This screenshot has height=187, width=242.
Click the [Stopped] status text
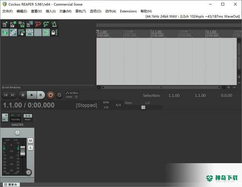tap(86, 105)
